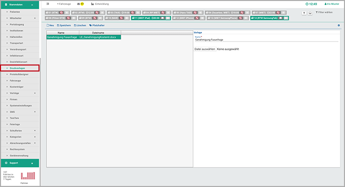Click the red blocked icon on vehicle 04 (RP MIET)
The width and height of the screenshot is (345, 187).
[x=163, y=13]
